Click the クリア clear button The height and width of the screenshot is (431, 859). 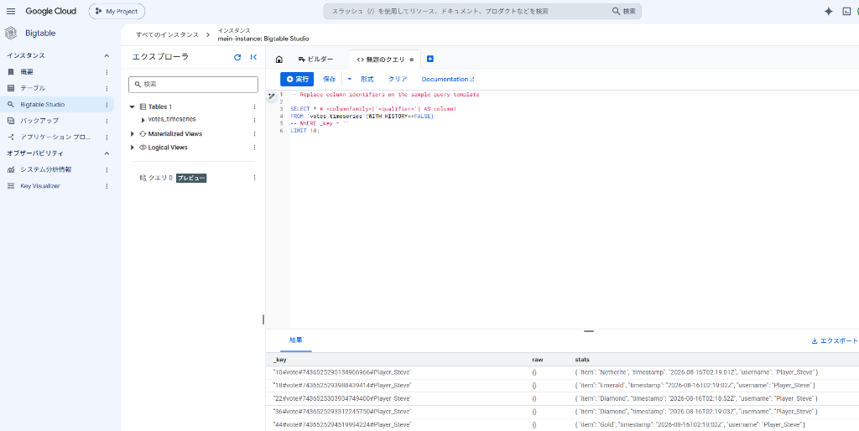(x=398, y=80)
